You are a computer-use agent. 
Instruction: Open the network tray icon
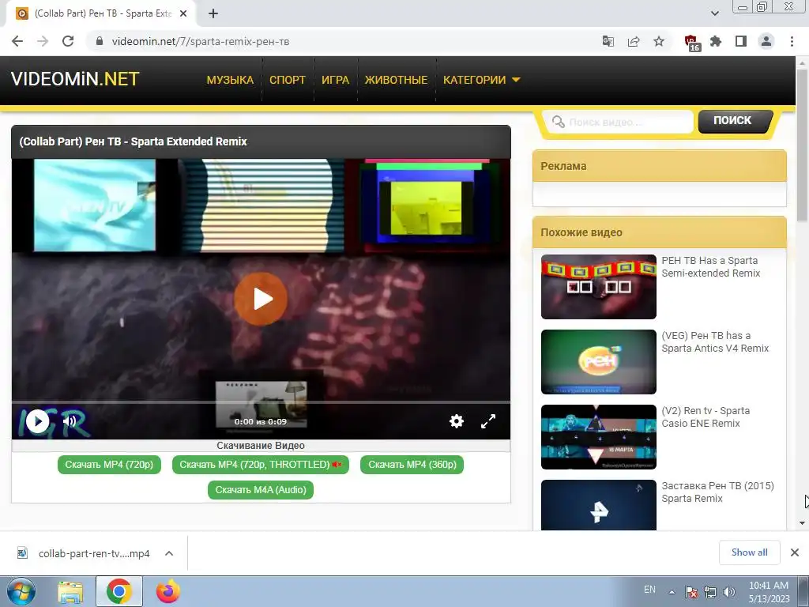point(710,592)
